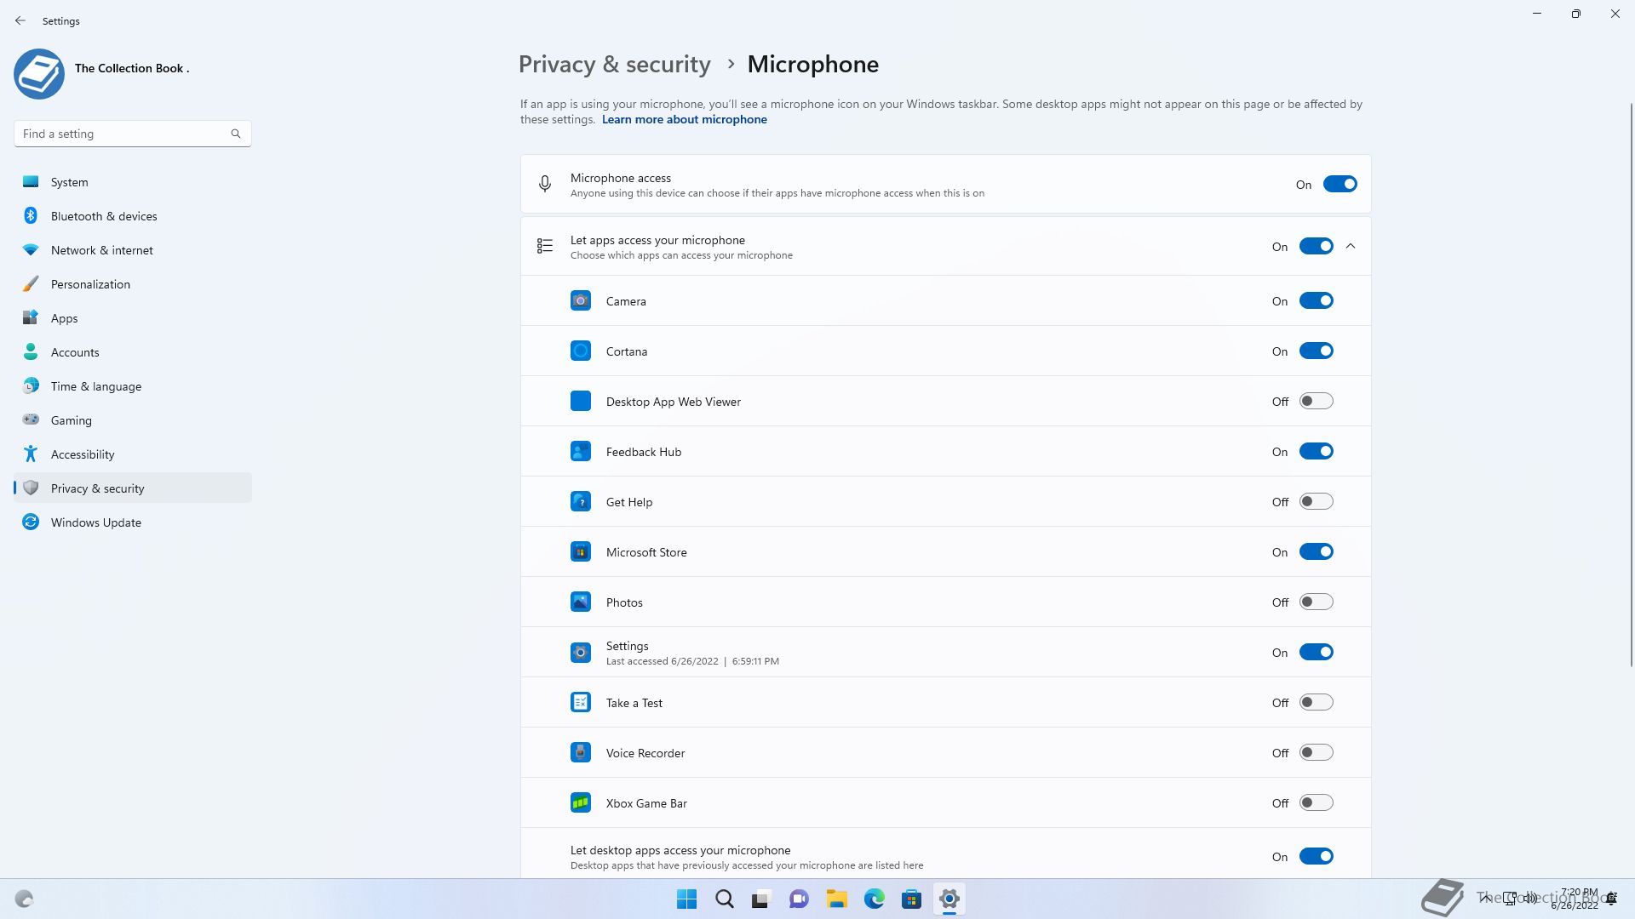
Task: Click the back arrow in Settings
Action: point(20,20)
